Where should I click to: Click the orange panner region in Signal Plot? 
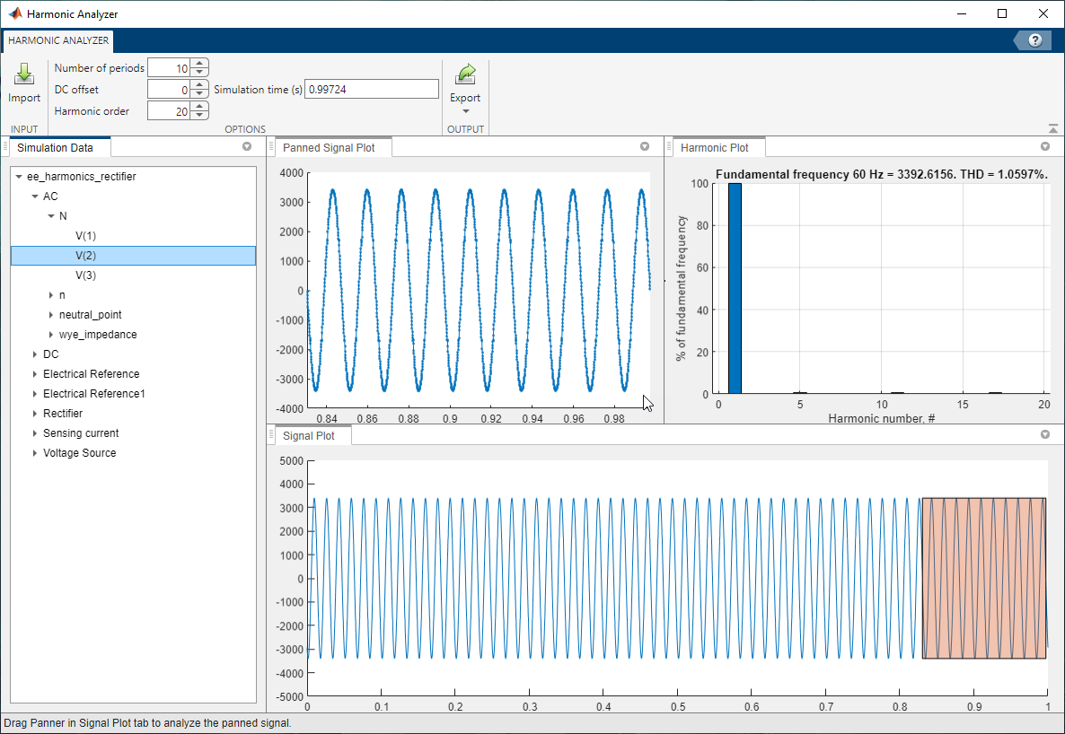pos(983,577)
